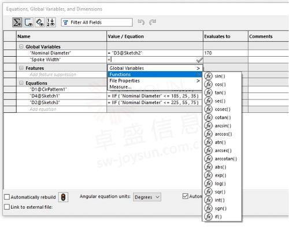Select the Functions menu entry
The height and width of the screenshot is (229, 289).
point(154,75)
